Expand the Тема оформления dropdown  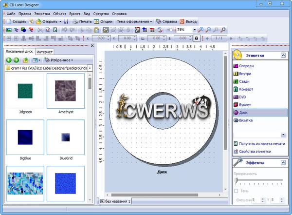tap(134, 21)
